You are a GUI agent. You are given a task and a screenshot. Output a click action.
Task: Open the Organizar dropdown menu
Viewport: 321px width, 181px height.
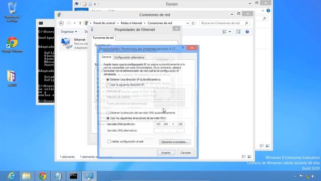pyautogui.click(x=69, y=32)
